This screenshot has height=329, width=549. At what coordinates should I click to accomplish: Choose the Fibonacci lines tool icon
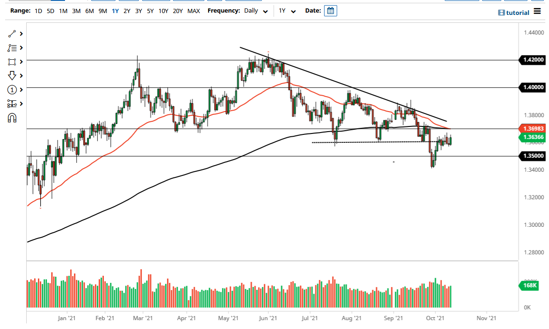click(12, 48)
